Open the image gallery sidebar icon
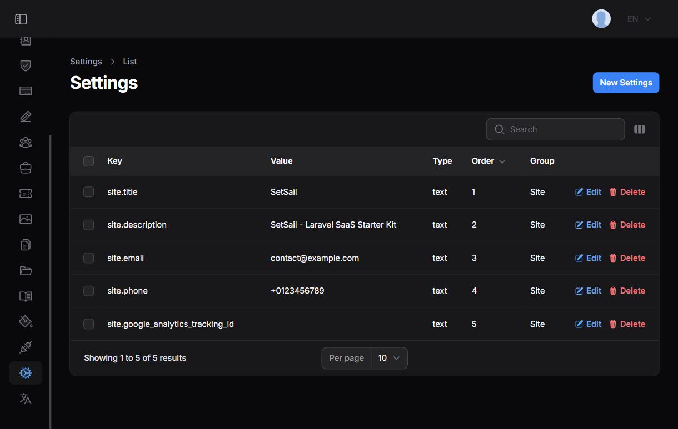Viewport: 678px width, 429px height. click(26, 219)
